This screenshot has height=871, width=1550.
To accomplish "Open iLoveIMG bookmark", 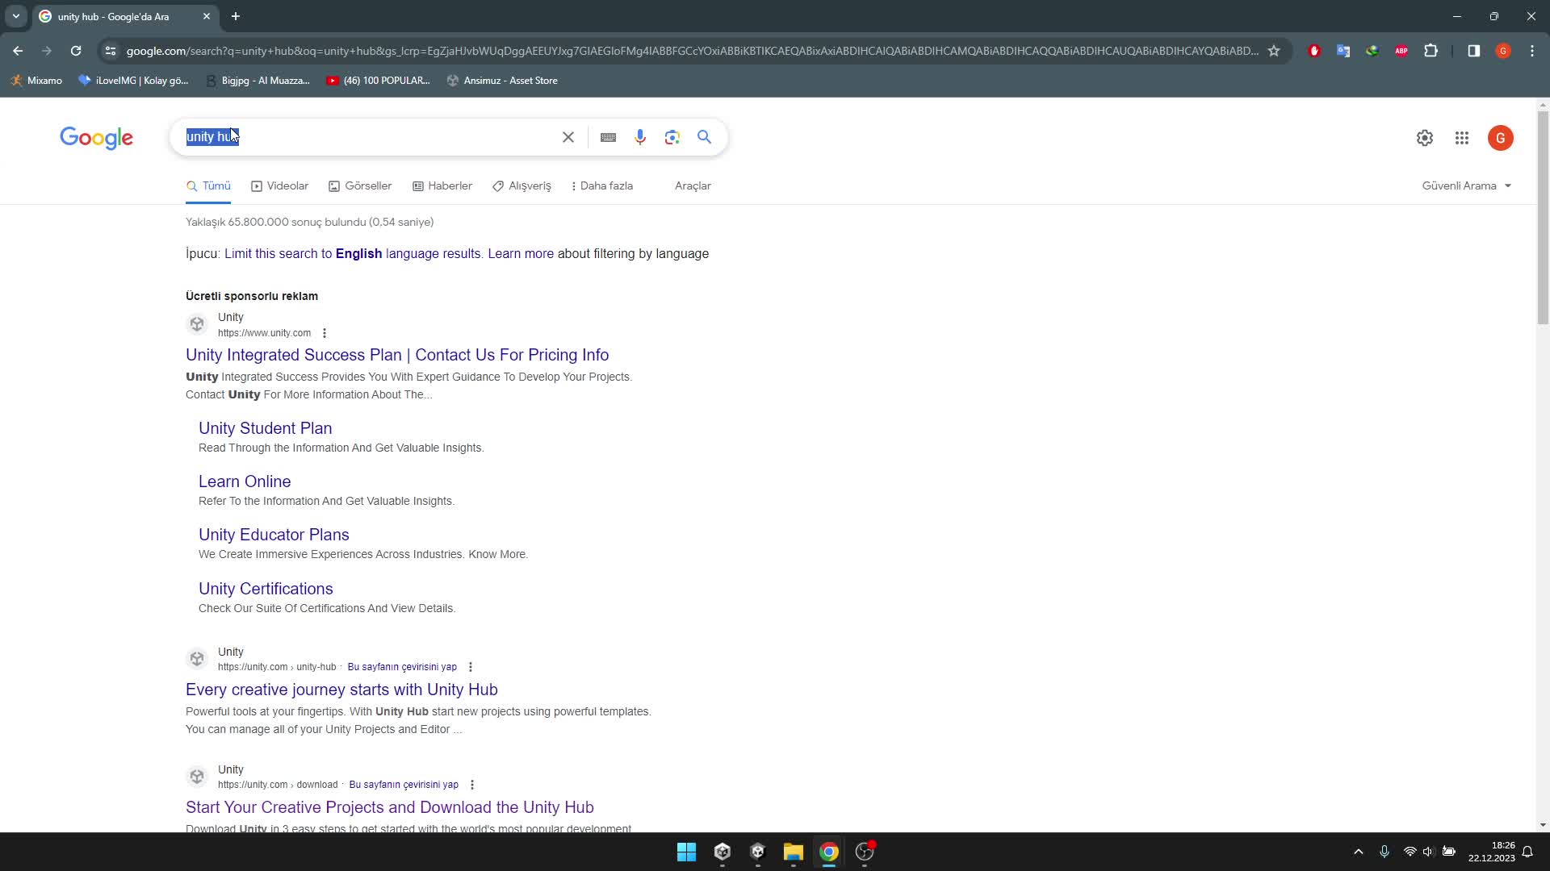I will click(x=133, y=81).
